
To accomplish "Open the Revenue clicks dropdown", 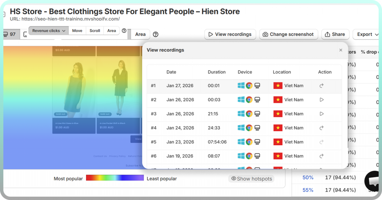I will 48,31.
